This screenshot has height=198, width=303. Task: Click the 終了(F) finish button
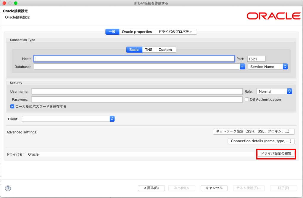[x=283, y=188]
